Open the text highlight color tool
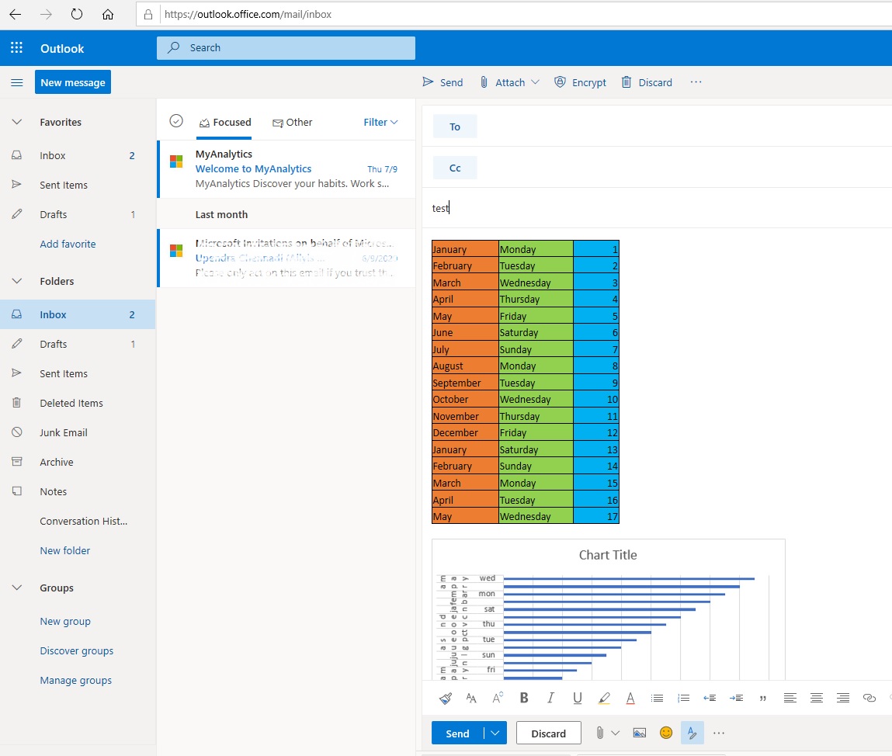This screenshot has width=892, height=756. pyautogui.click(x=604, y=698)
